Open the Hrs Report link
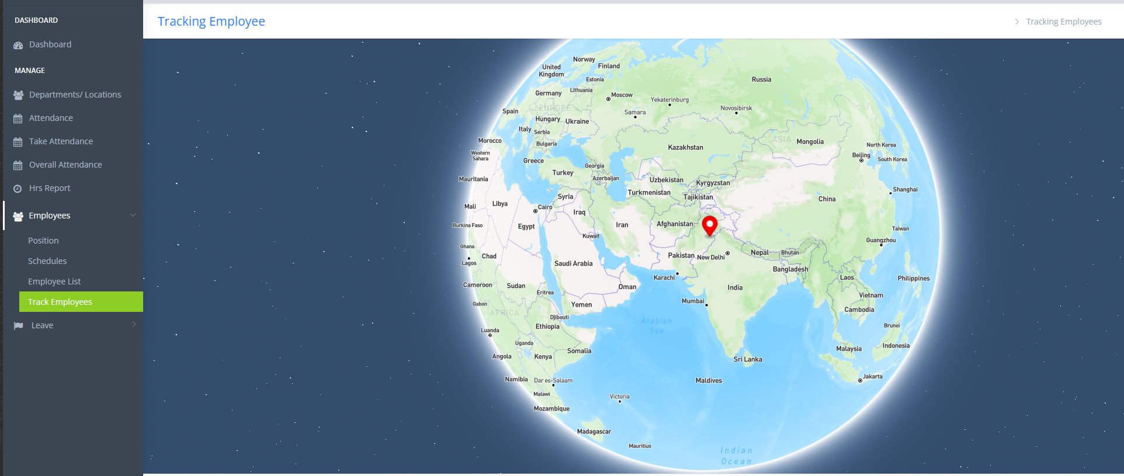The image size is (1124, 476). point(50,188)
